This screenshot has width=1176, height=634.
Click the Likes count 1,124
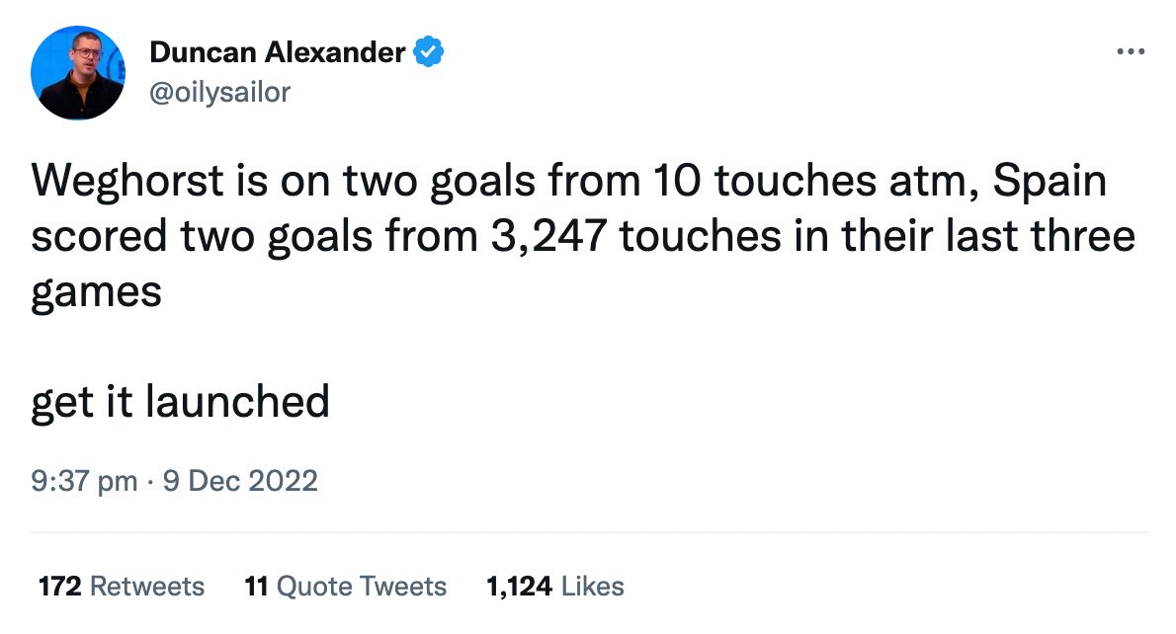tap(518, 585)
